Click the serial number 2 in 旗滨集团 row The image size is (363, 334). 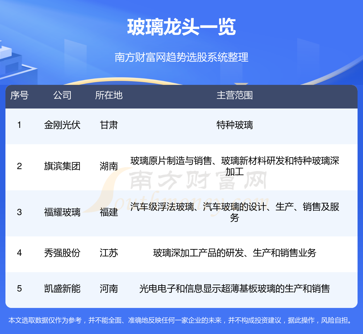[19, 166]
